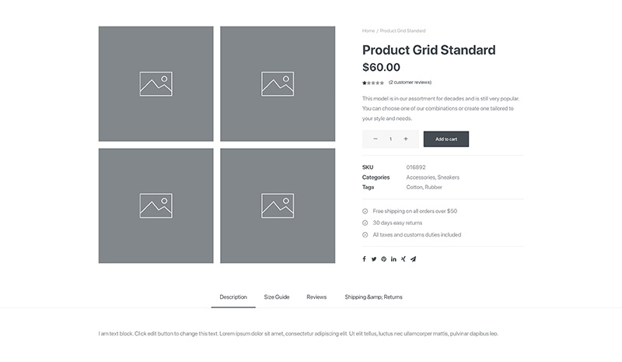This screenshot has width=622, height=362.
Task: Decrease quantity with the minus button
Action: pos(376,139)
